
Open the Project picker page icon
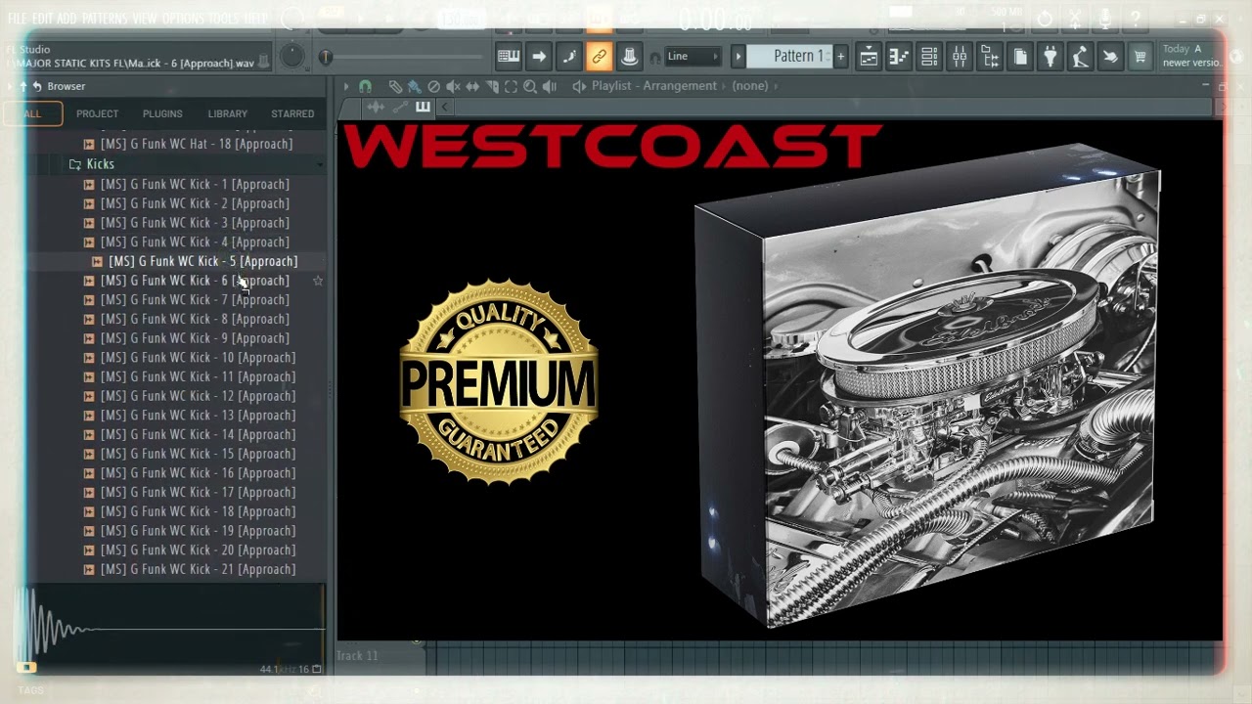tap(1020, 57)
